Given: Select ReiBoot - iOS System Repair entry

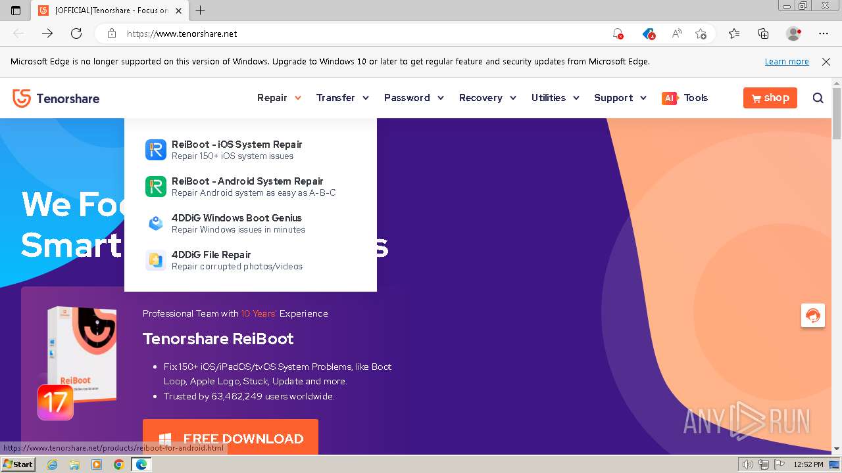Looking at the screenshot, I should coord(251,150).
